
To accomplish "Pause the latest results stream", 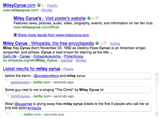I will [x=68, y=69].
